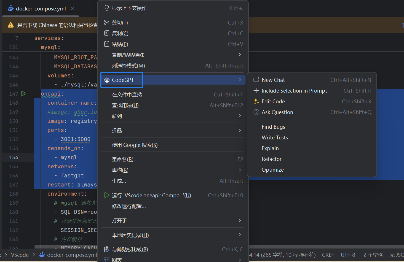The width and height of the screenshot is (404, 262).
Task: Click the question mark icon for Ask Question
Action: 256,112
